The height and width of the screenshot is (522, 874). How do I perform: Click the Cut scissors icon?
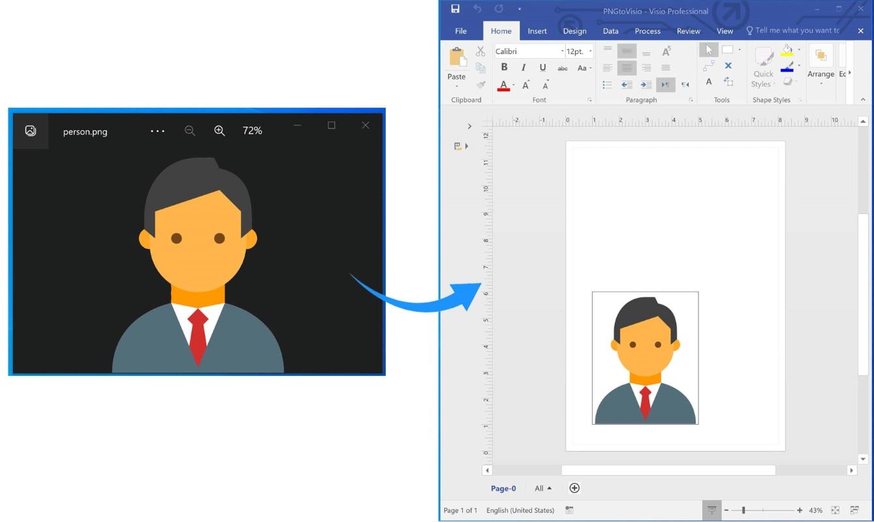[x=480, y=52]
